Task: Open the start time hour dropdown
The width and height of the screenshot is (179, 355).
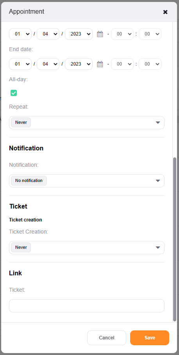Action: coord(122,34)
